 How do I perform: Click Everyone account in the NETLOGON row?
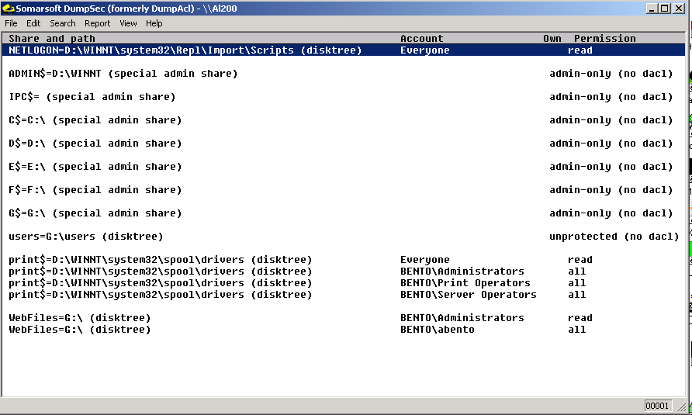coord(424,50)
